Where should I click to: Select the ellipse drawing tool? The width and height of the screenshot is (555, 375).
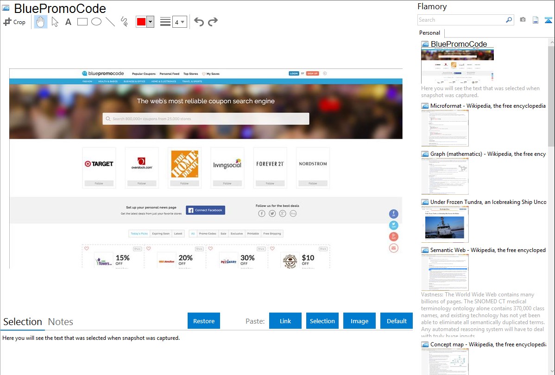coord(96,22)
